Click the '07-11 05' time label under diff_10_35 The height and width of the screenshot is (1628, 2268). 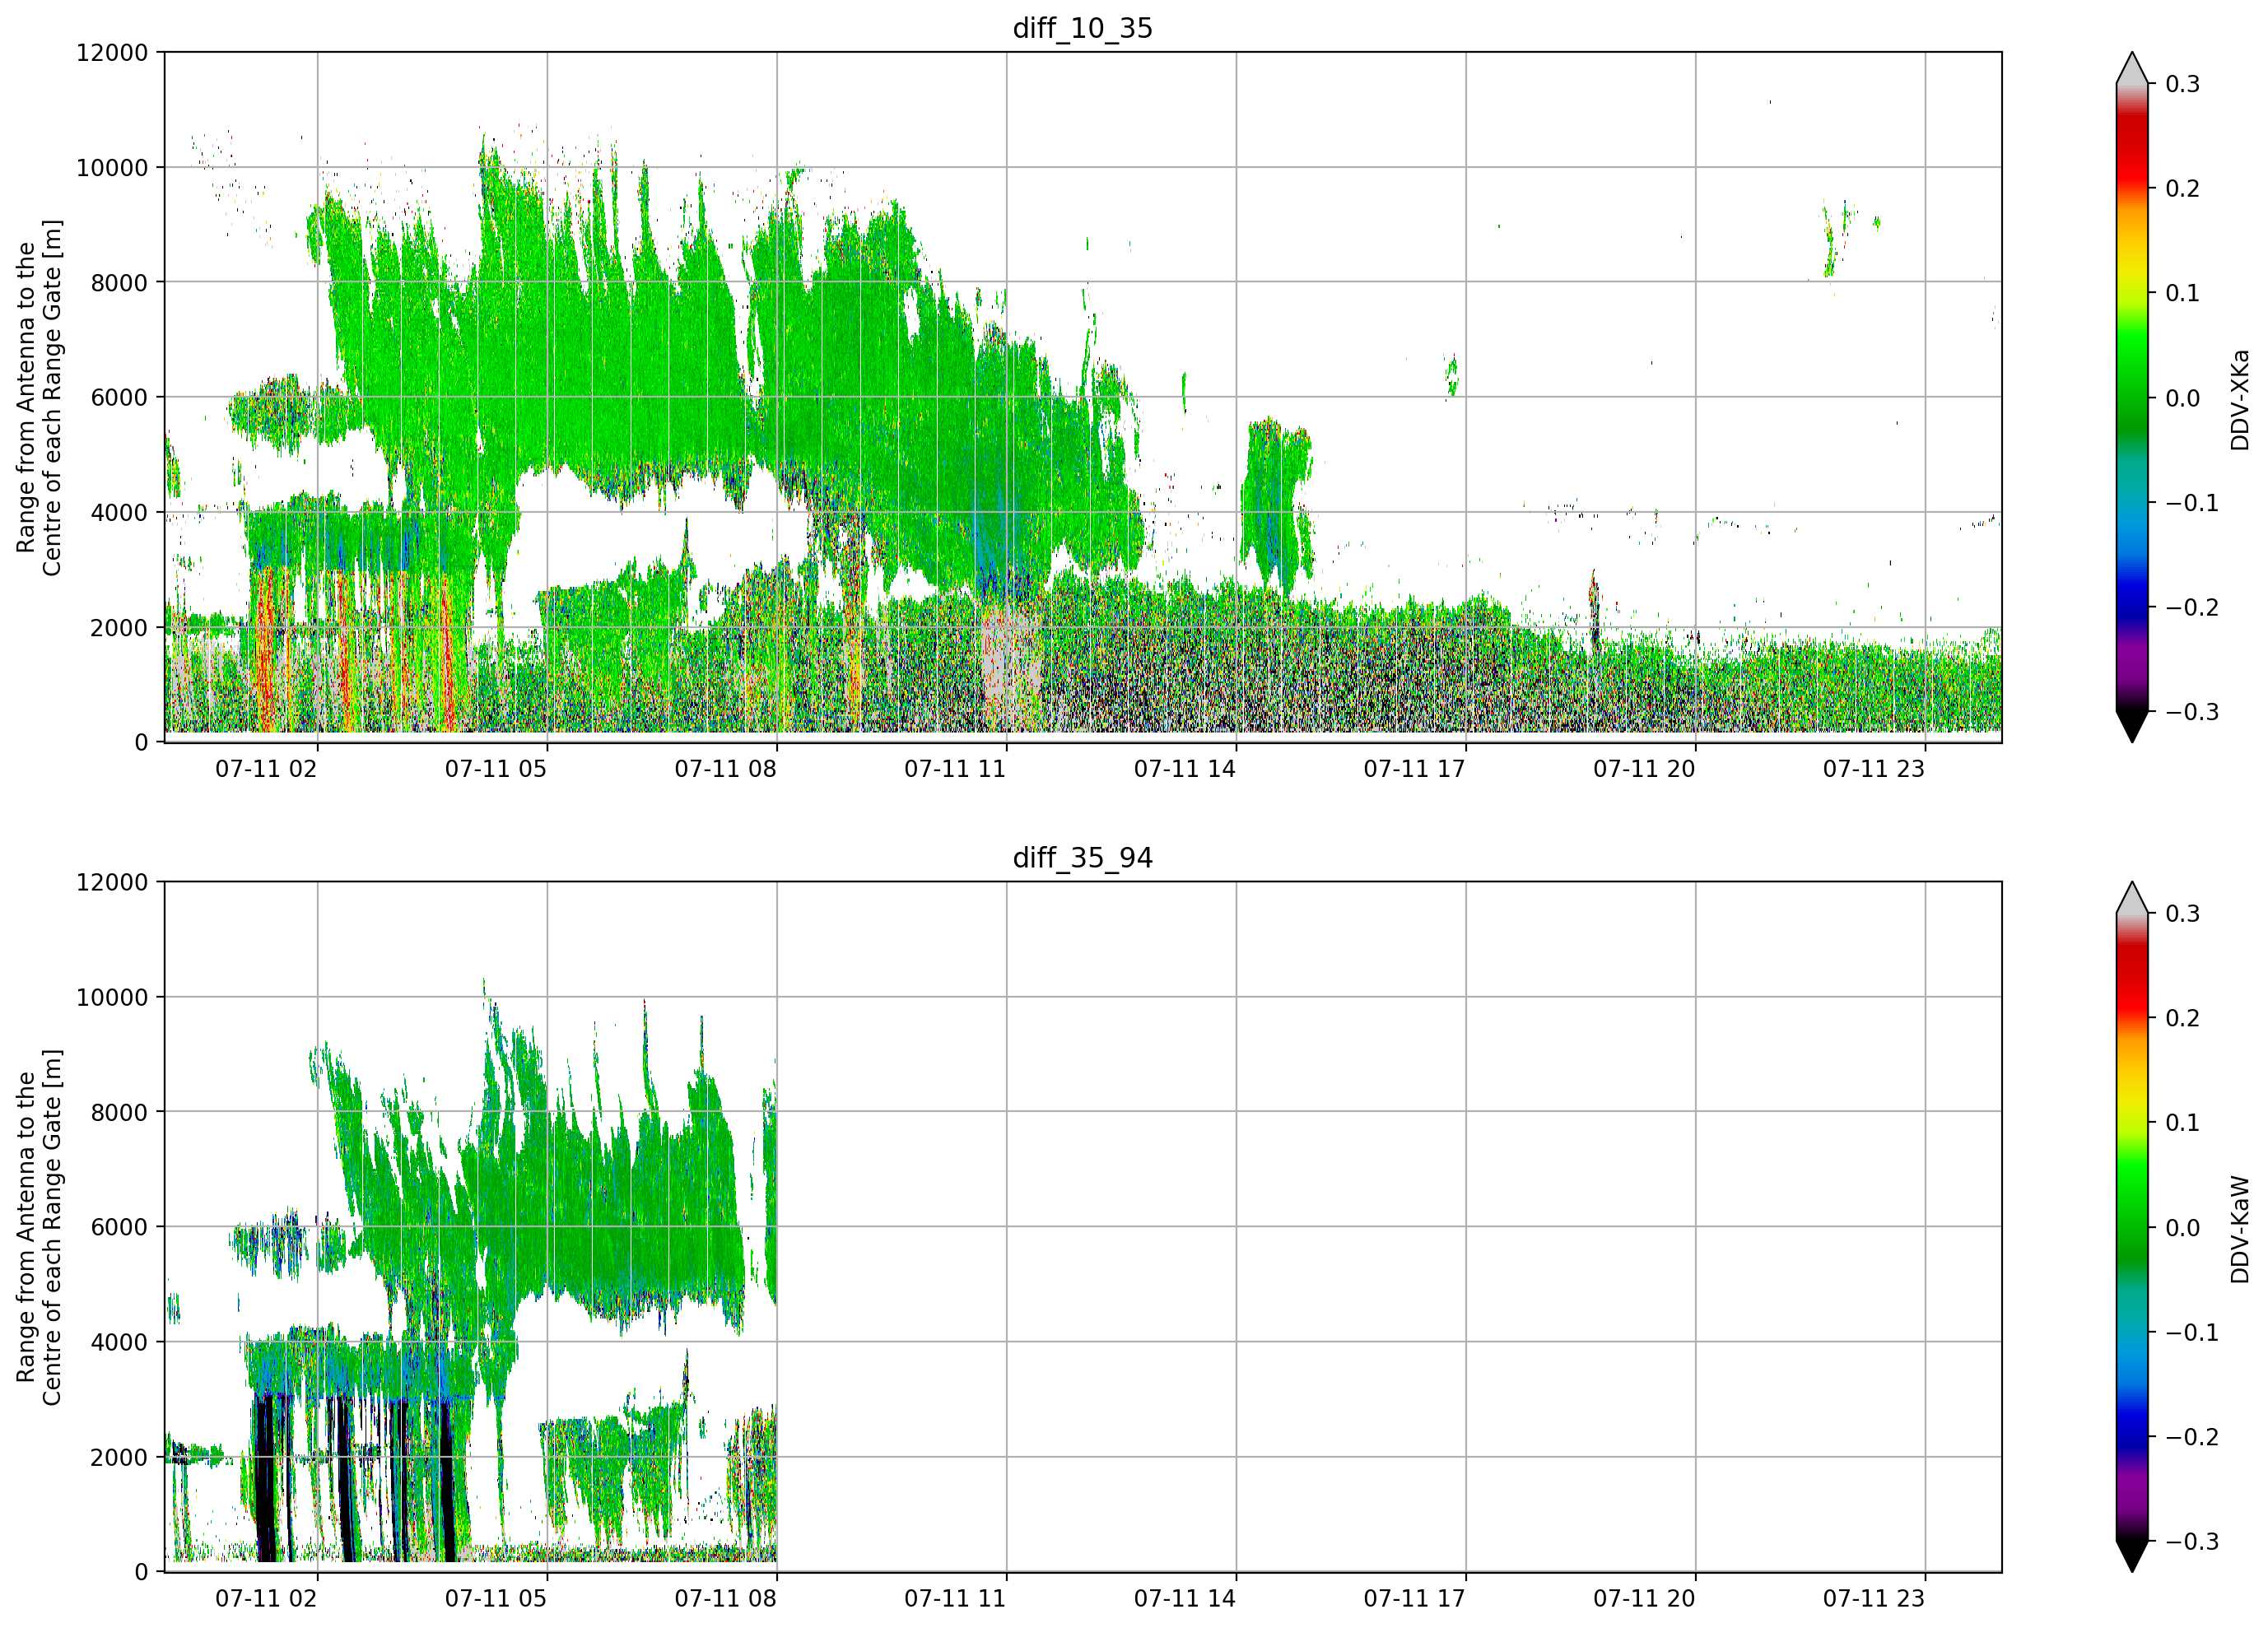tap(496, 769)
